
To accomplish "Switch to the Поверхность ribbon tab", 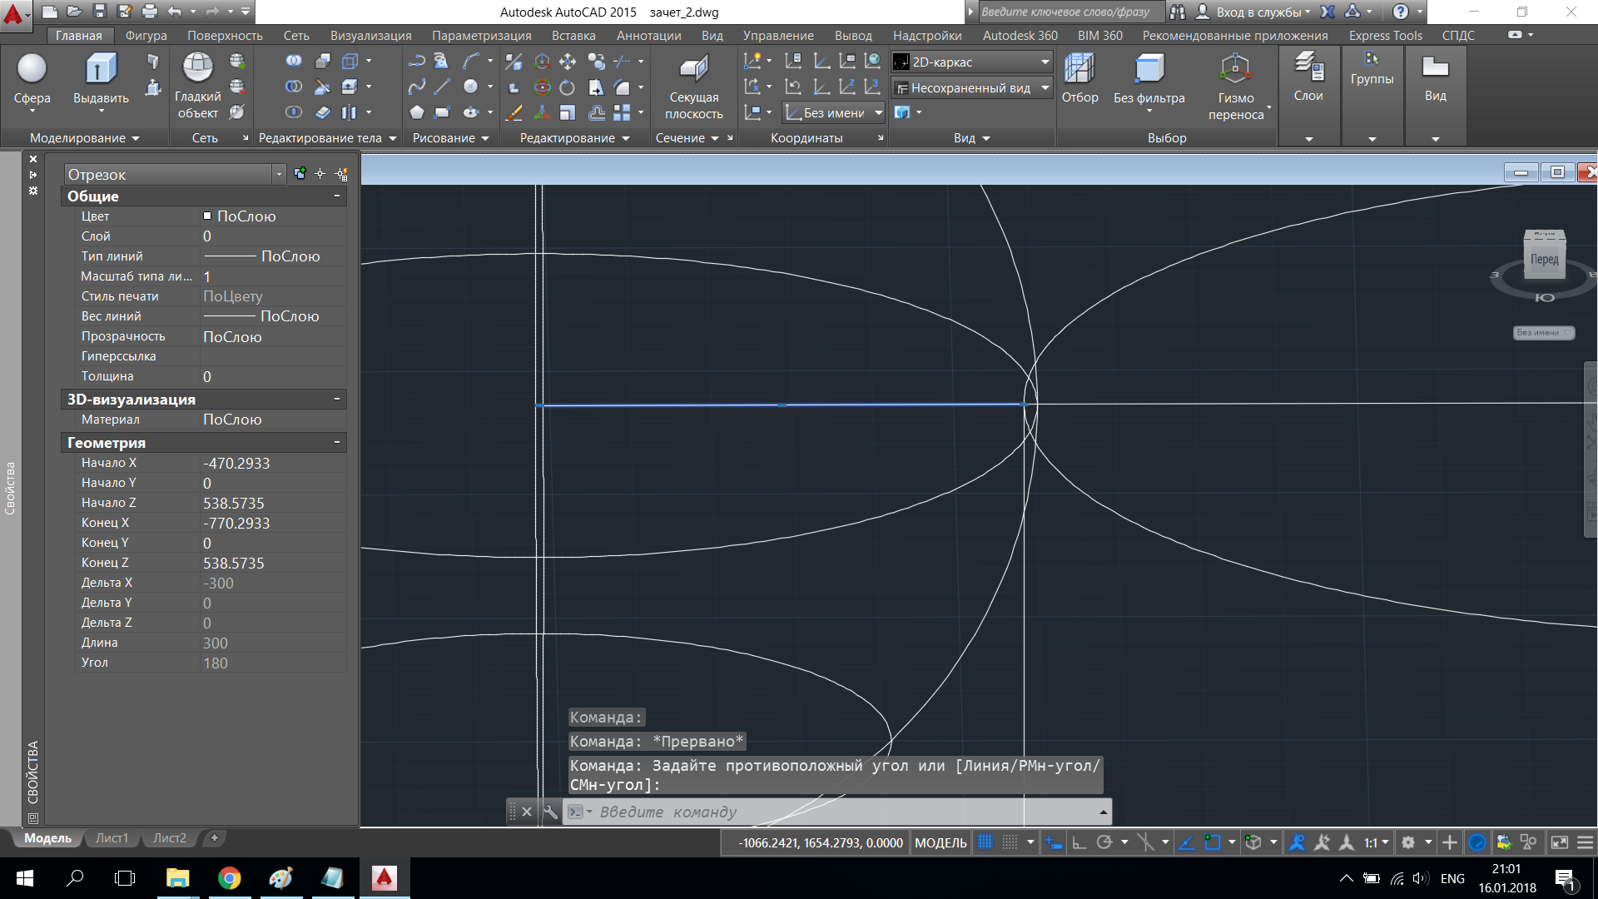I will [x=225, y=36].
